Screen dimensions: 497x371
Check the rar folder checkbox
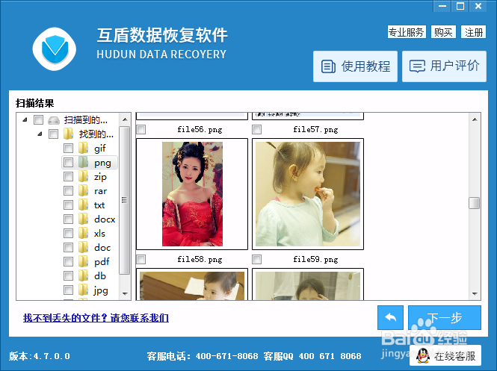(x=68, y=190)
